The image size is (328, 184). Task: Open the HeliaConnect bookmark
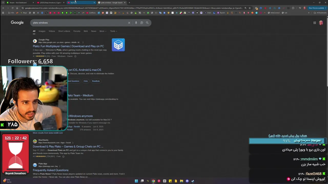(274, 13)
